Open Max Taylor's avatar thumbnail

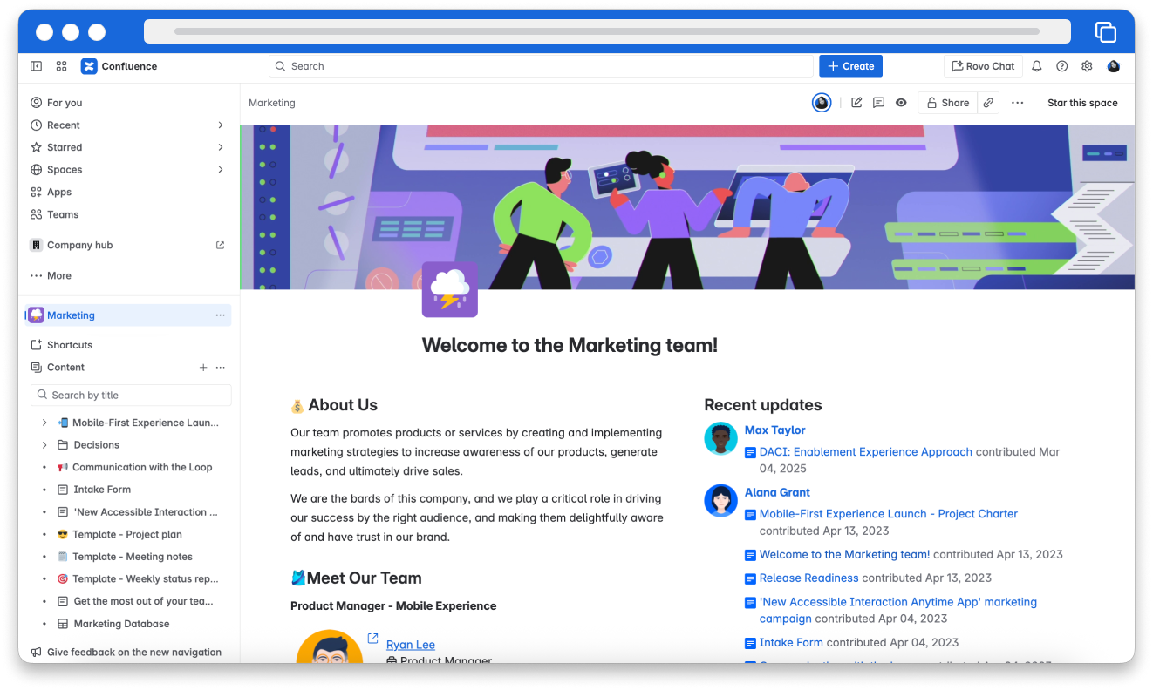[x=720, y=438]
